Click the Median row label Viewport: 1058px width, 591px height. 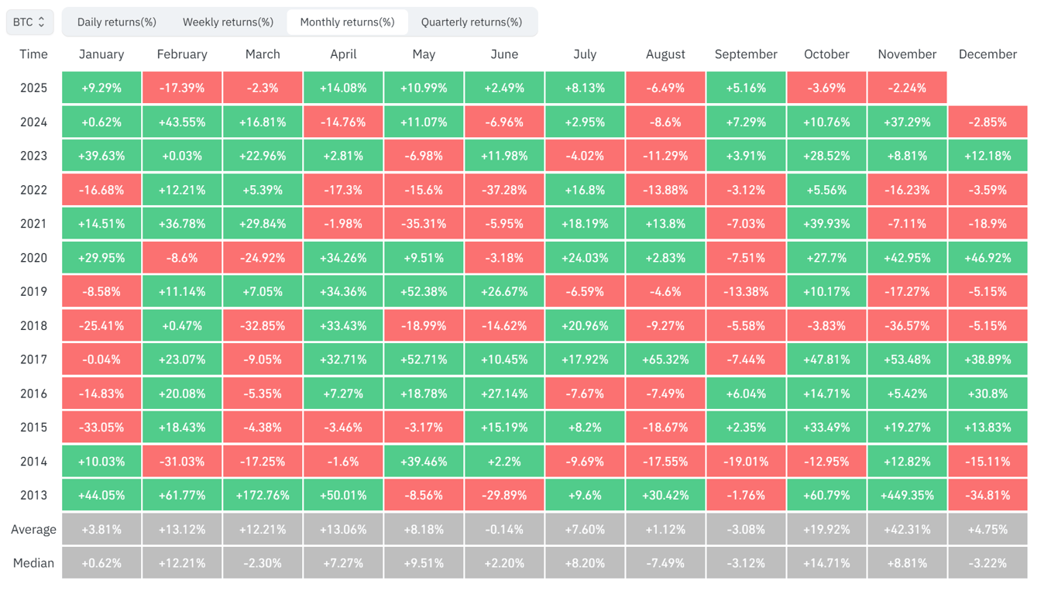(33, 563)
